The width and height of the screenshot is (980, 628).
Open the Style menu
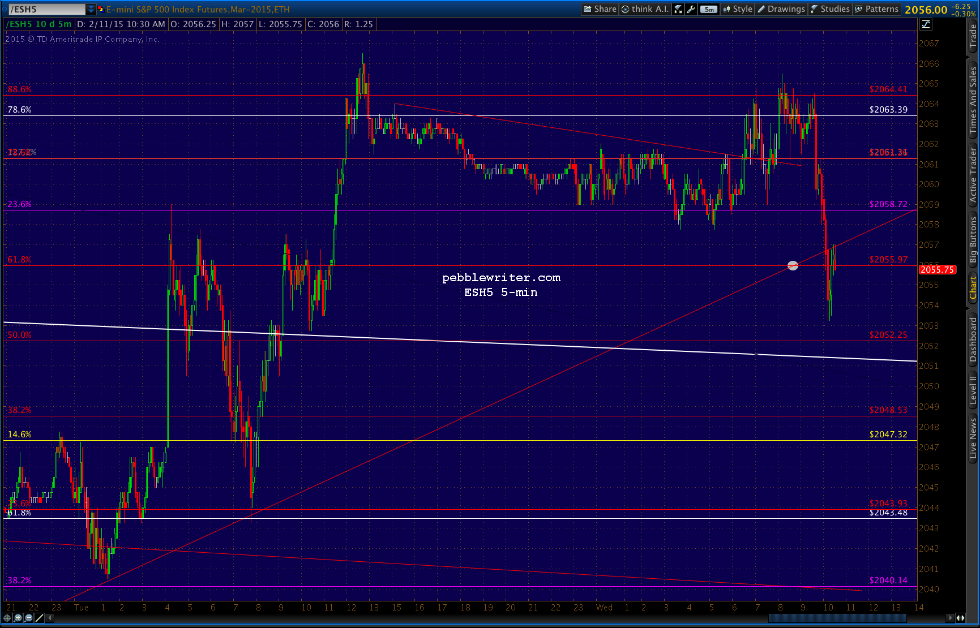click(x=737, y=9)
